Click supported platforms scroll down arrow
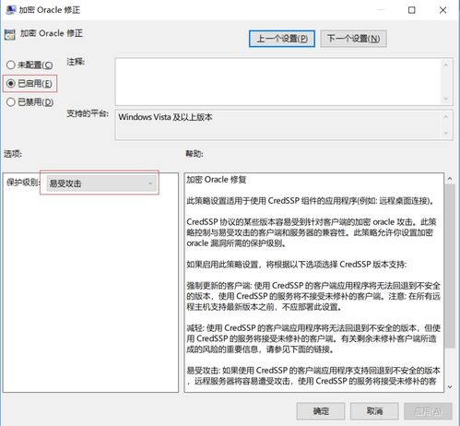 [446, 133]
